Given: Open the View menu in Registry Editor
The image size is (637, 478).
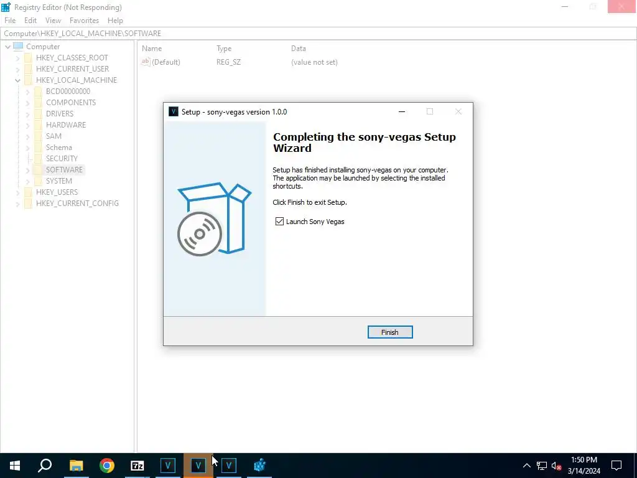Looking at the screenshot, I should coord(53,21).
